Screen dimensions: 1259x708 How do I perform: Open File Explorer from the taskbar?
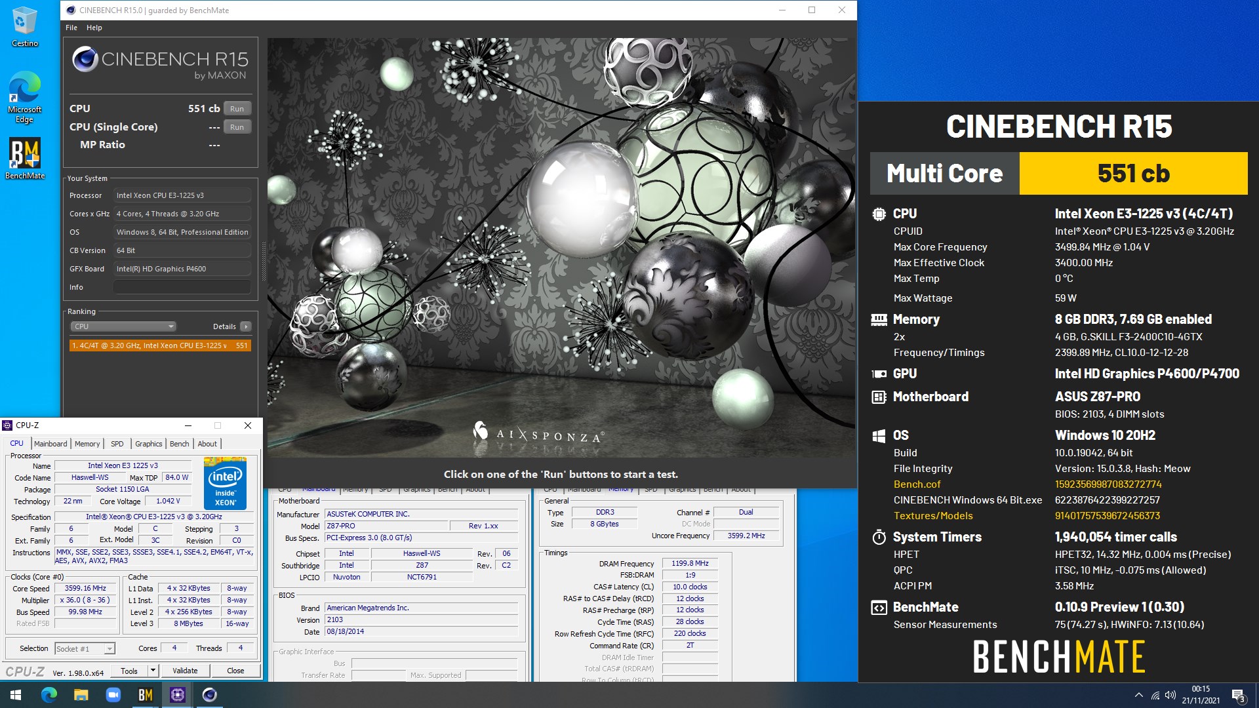click(x=81, y=695)
